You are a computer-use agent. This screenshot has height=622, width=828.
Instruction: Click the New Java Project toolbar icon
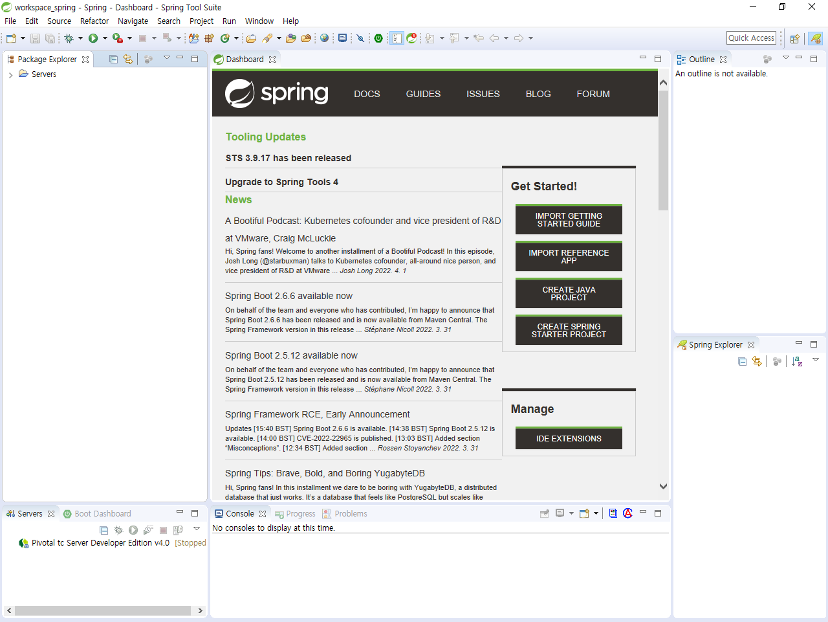click(x=194, y=38)
